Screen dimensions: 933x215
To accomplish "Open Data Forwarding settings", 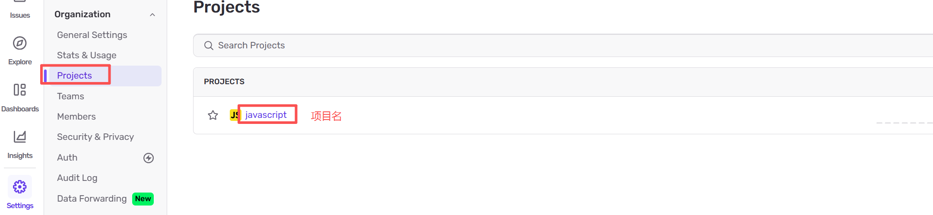I will (x=92, y=199).
